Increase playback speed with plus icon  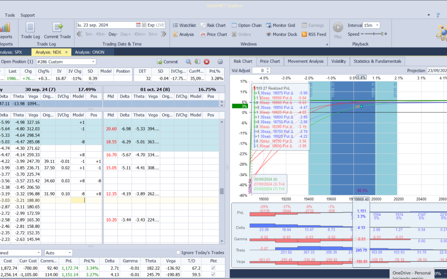click(x=386, y=34)
